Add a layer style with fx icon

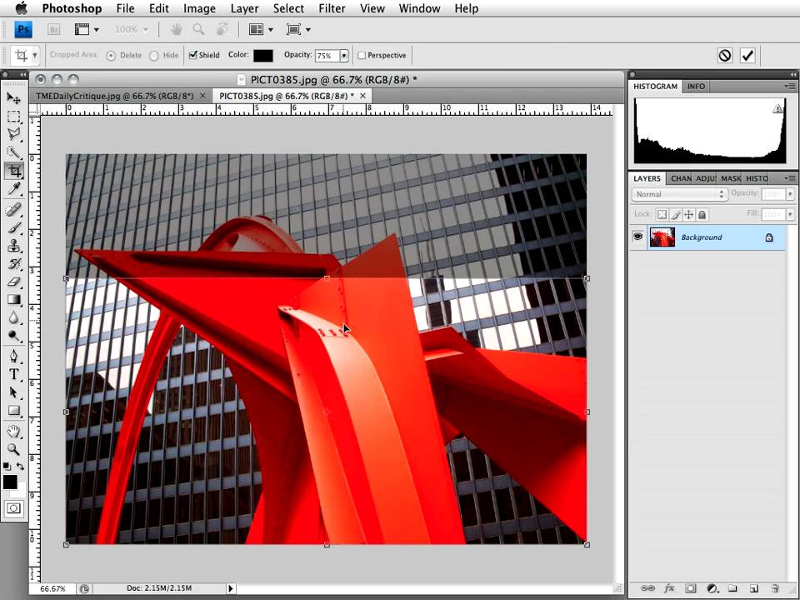coord(669,588)
